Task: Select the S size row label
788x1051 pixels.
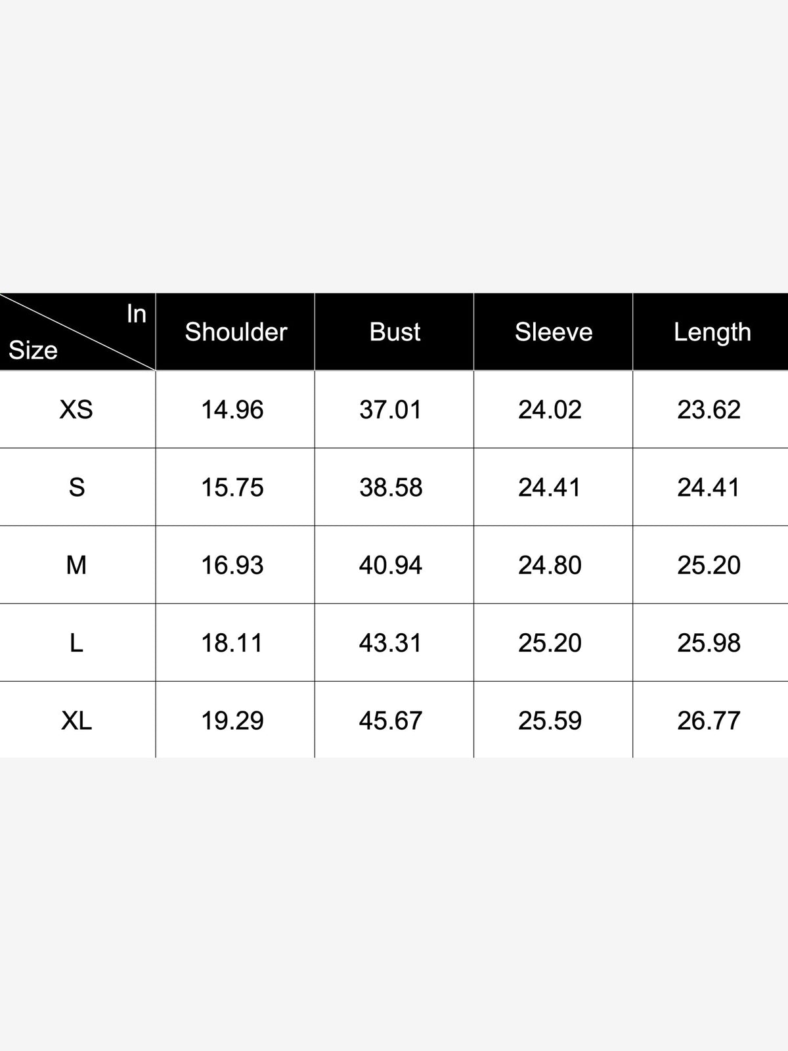Action: (76, 487)
